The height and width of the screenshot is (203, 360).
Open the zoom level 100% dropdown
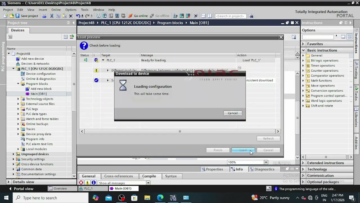[266, 162]
